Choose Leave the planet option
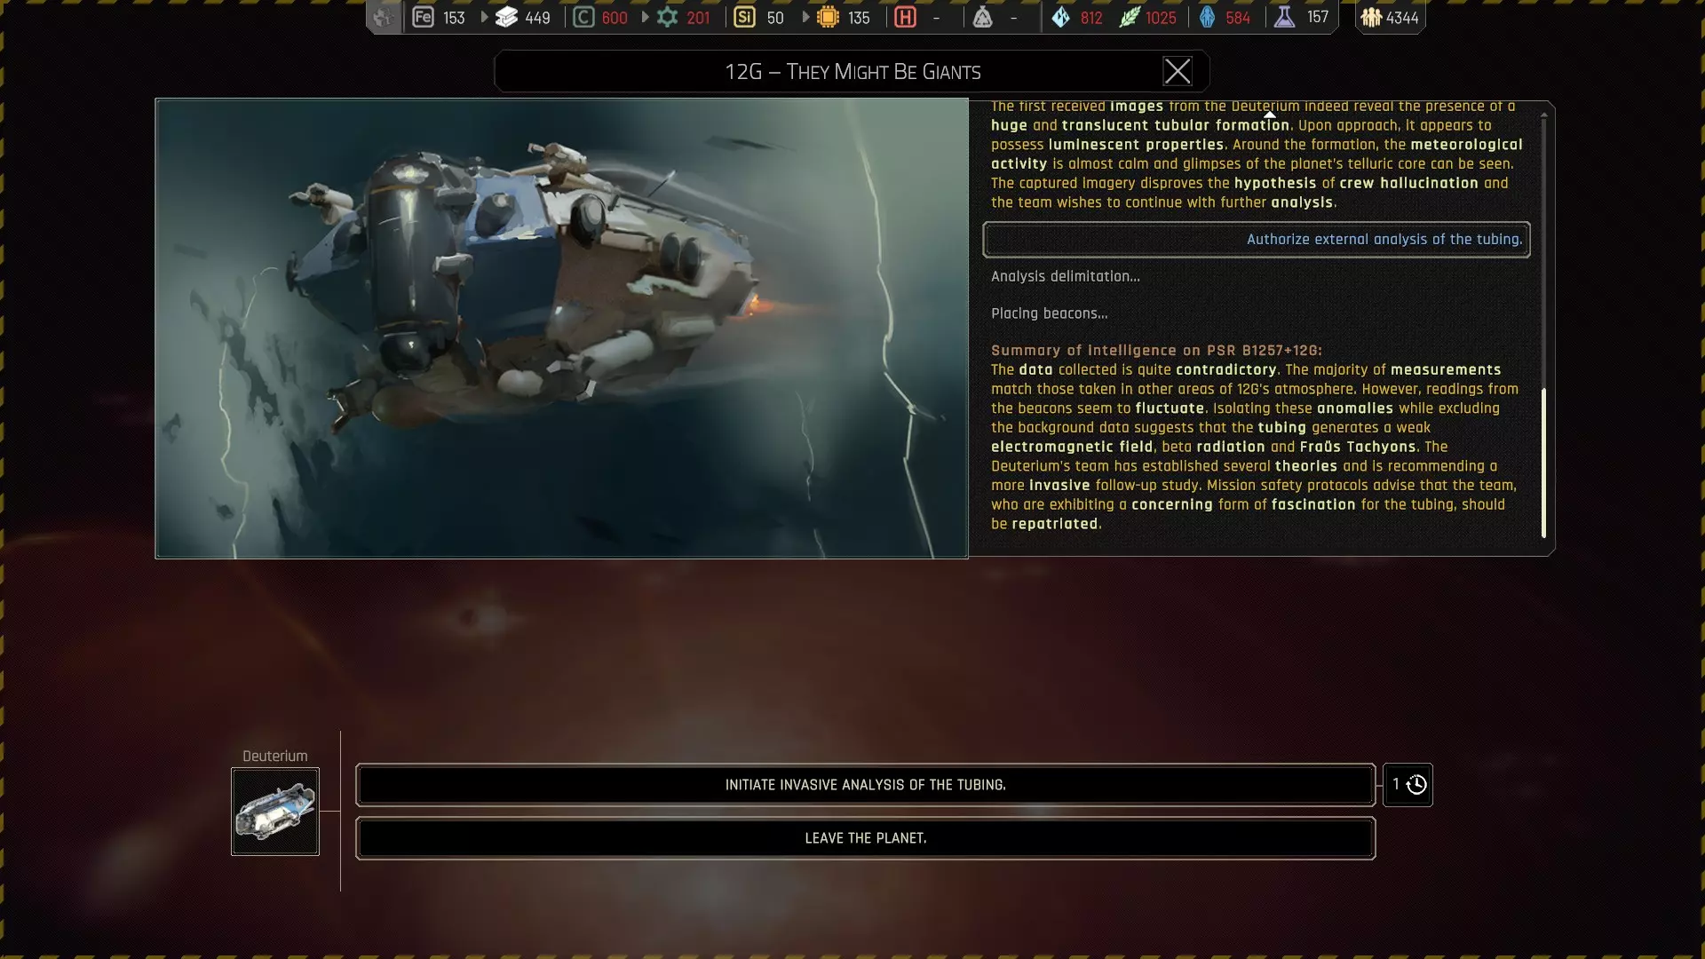1705x959 pixels. point(865,838)
